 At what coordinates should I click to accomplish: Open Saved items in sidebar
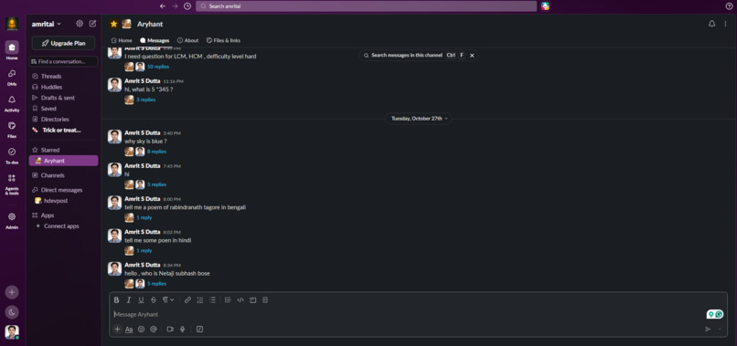click(x=48, y=109)
